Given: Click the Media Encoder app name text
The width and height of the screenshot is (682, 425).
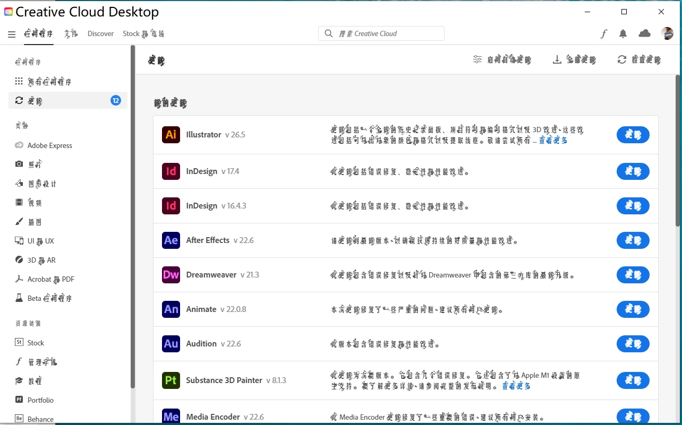Looking at the screenshot, I should click(213, 417).
